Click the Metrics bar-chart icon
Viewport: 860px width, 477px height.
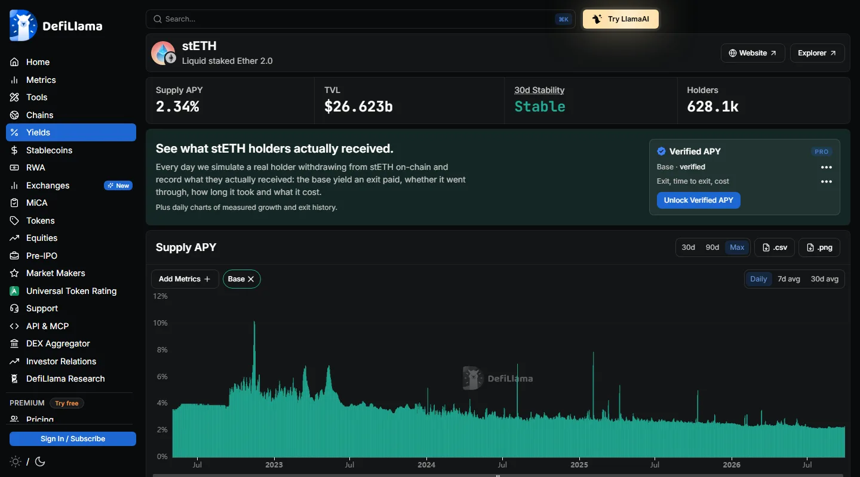pos(14,80)
